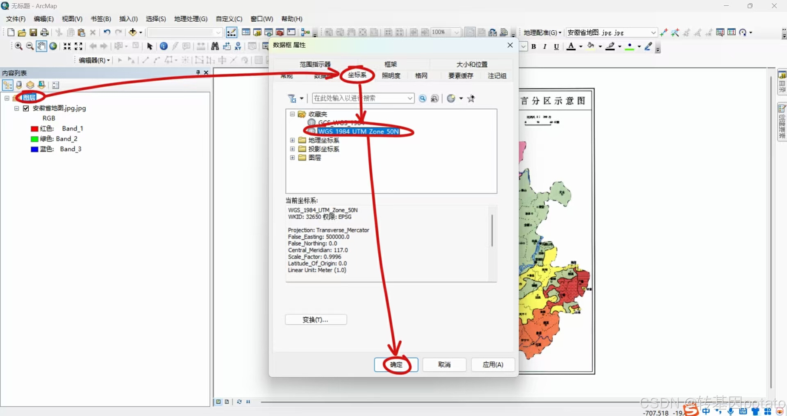Collapse the 安徽省地图.jpg.jpg layer node
This screenshot has width=787, height=416.
click(x=16, y=109)
